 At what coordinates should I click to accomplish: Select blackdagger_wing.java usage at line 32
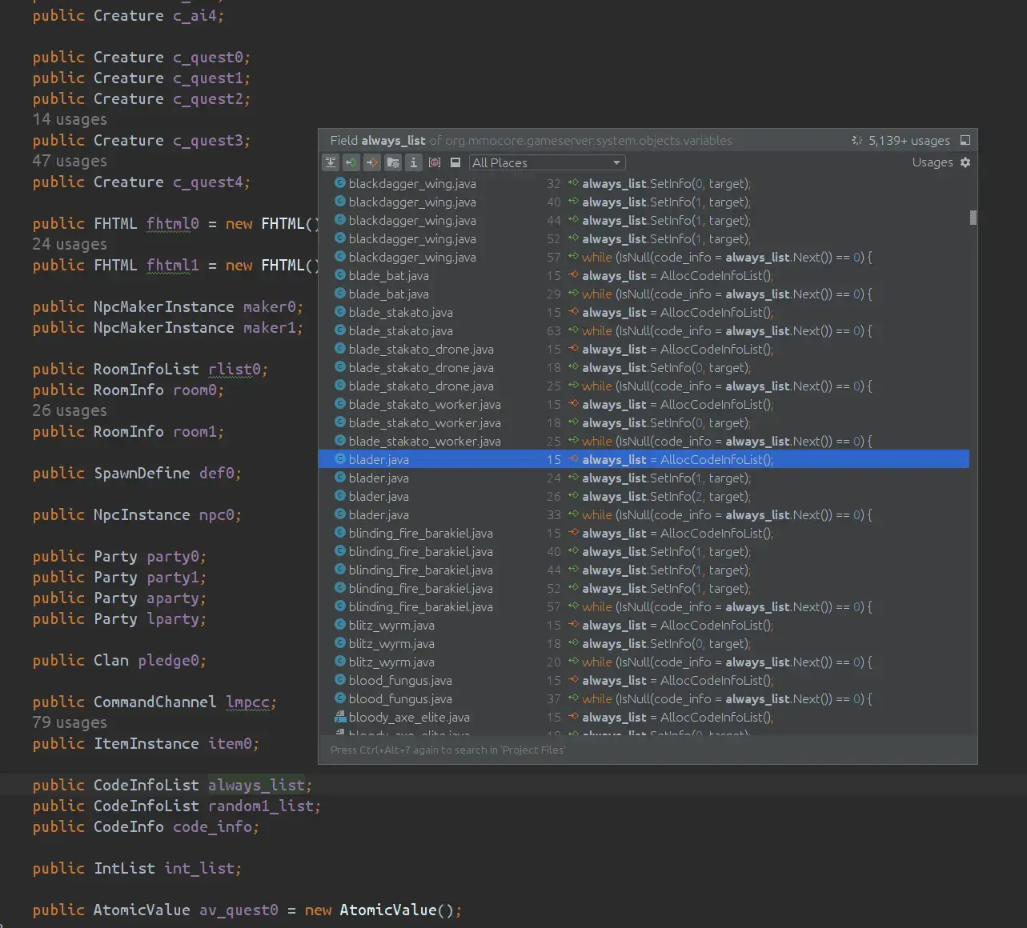point(644,183)
